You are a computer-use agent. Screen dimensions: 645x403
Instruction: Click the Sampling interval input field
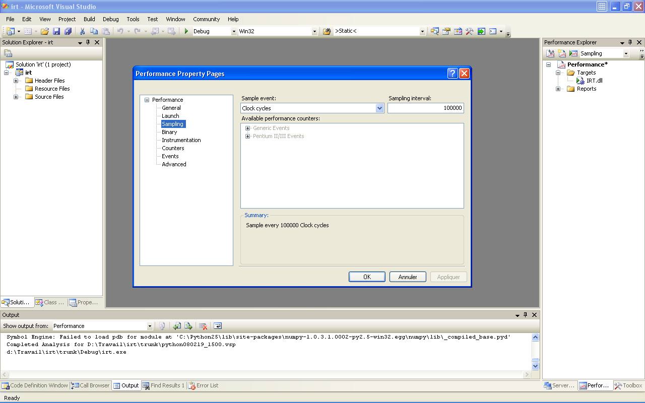[x=425, y=108]
